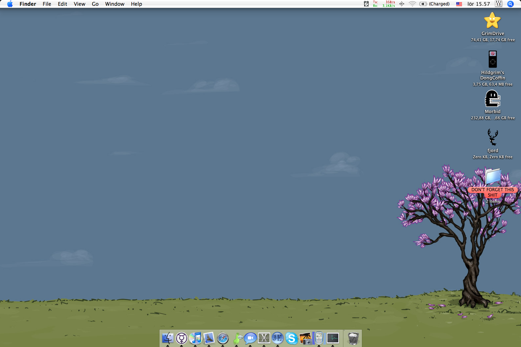
Task: Expand the Wi-Fi status menu
Action: pyautogui.click(x=412, y=4)
